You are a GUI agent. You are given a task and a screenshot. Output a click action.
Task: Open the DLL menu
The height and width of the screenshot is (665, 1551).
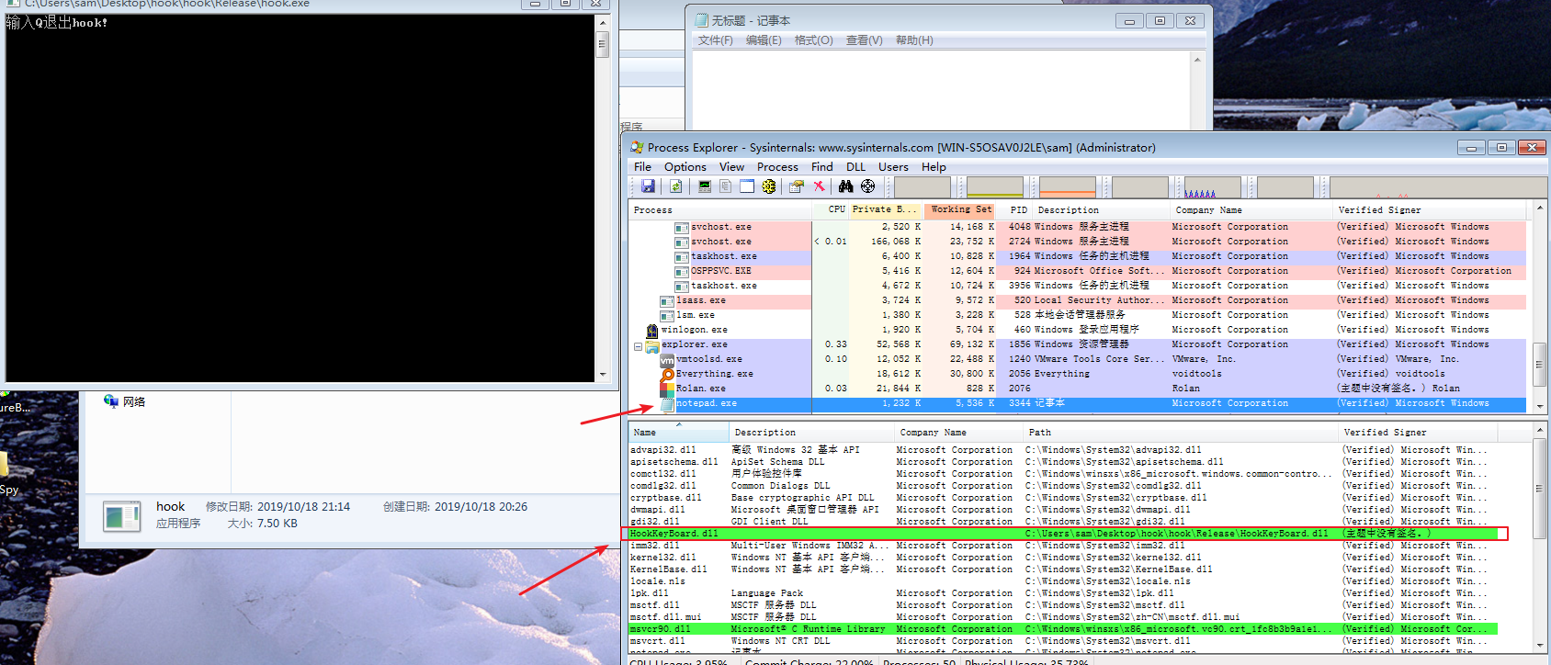(x=855, y=167)
